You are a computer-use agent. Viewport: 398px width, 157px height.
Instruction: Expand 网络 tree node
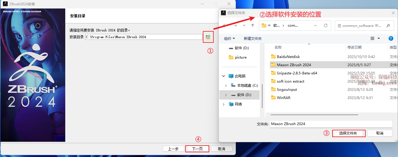tap(224, 104)
